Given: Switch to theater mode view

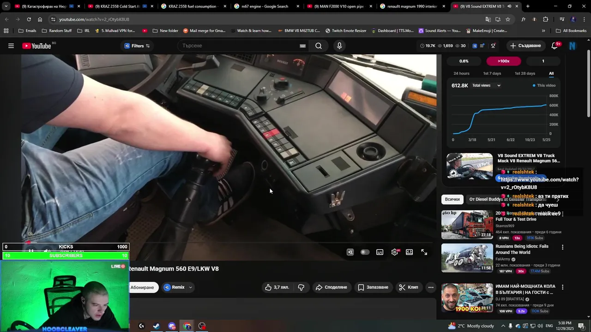Looking at the screenshot, I should click(x=409, y=252).
